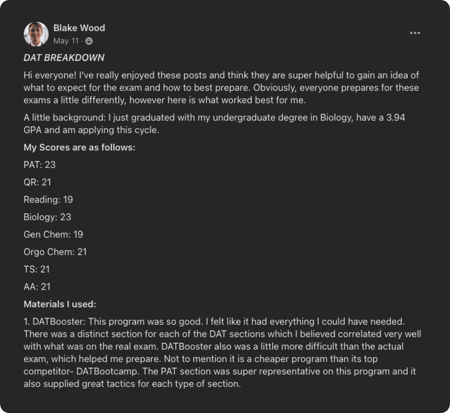Click the My Scores are as follows heading
450x413 pixels.
[x=79, y=147]
